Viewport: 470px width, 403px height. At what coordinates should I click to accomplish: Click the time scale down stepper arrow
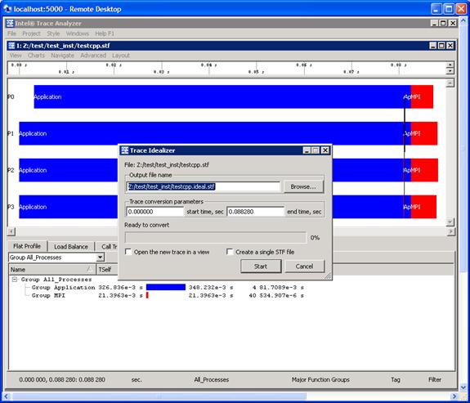pos(450,71)
